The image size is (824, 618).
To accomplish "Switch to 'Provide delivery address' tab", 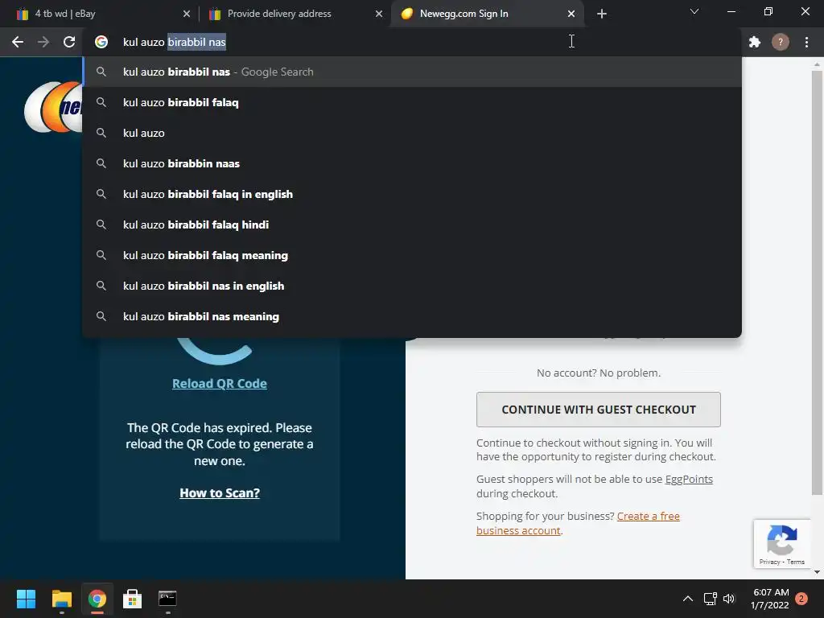I will tap(295, 14).
